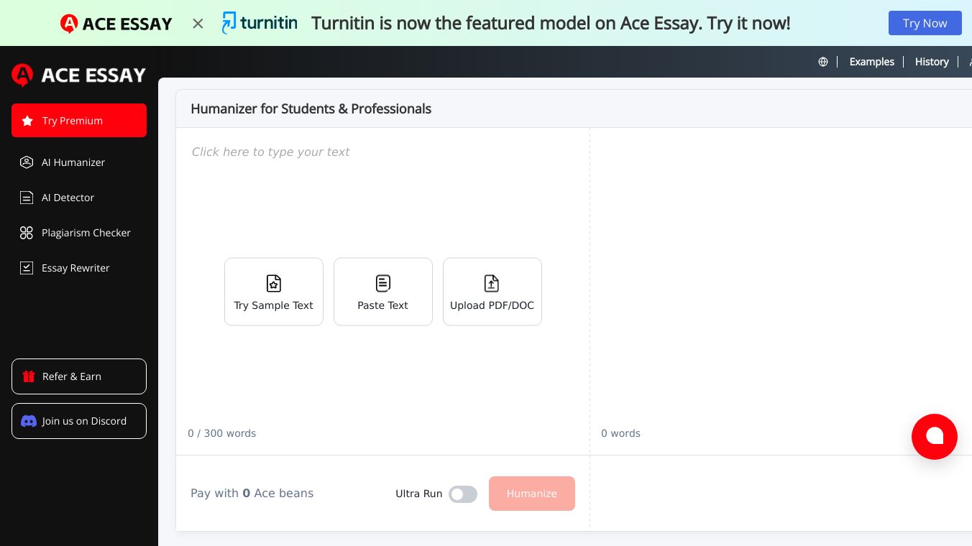This screenshot has width=972, height=546.
Task: Open AI Detector from the sidebar
Action: pos(68,198)
